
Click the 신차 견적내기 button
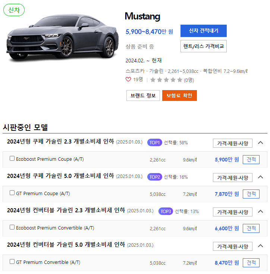pyautogui.click(x=203, y=31)
